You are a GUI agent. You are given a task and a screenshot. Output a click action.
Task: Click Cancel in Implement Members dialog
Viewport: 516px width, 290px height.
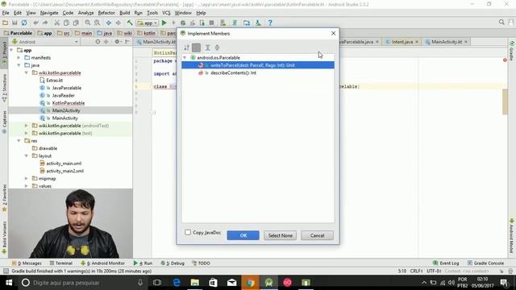(317, 235)
